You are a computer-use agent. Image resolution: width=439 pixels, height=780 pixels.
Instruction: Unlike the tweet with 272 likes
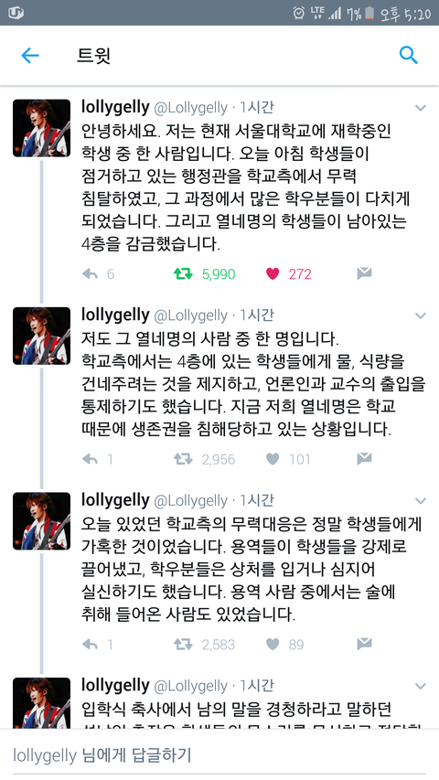[273, 273]
